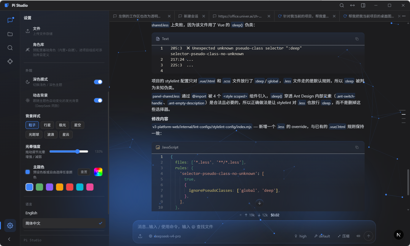Pick the orange theme color swatch

(60, 187)
